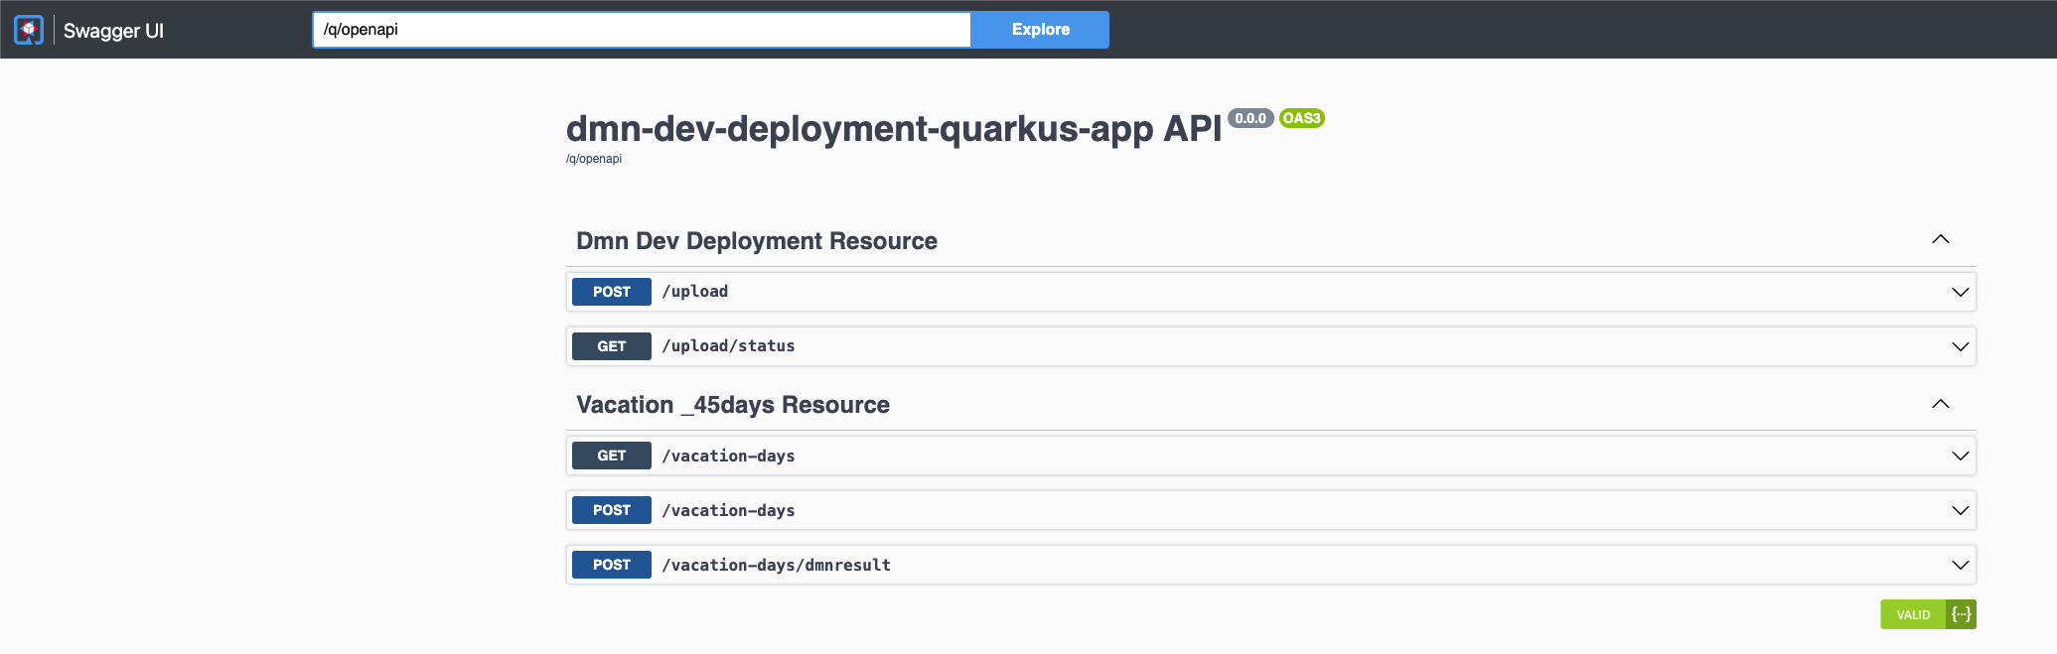Viewport: 2057px width, 654px height.
Task: Select the /vacation-days path in the GET row
Action: click(x=728, y=456)
